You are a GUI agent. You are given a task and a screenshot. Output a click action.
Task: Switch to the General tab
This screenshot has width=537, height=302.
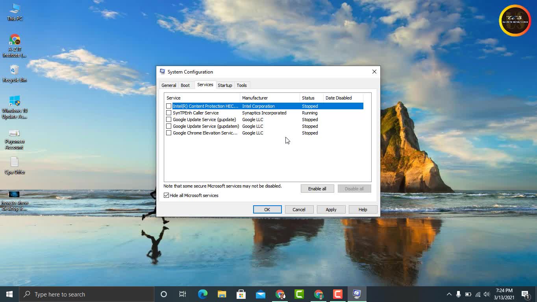pyautogui.click(x=169, y=85)
